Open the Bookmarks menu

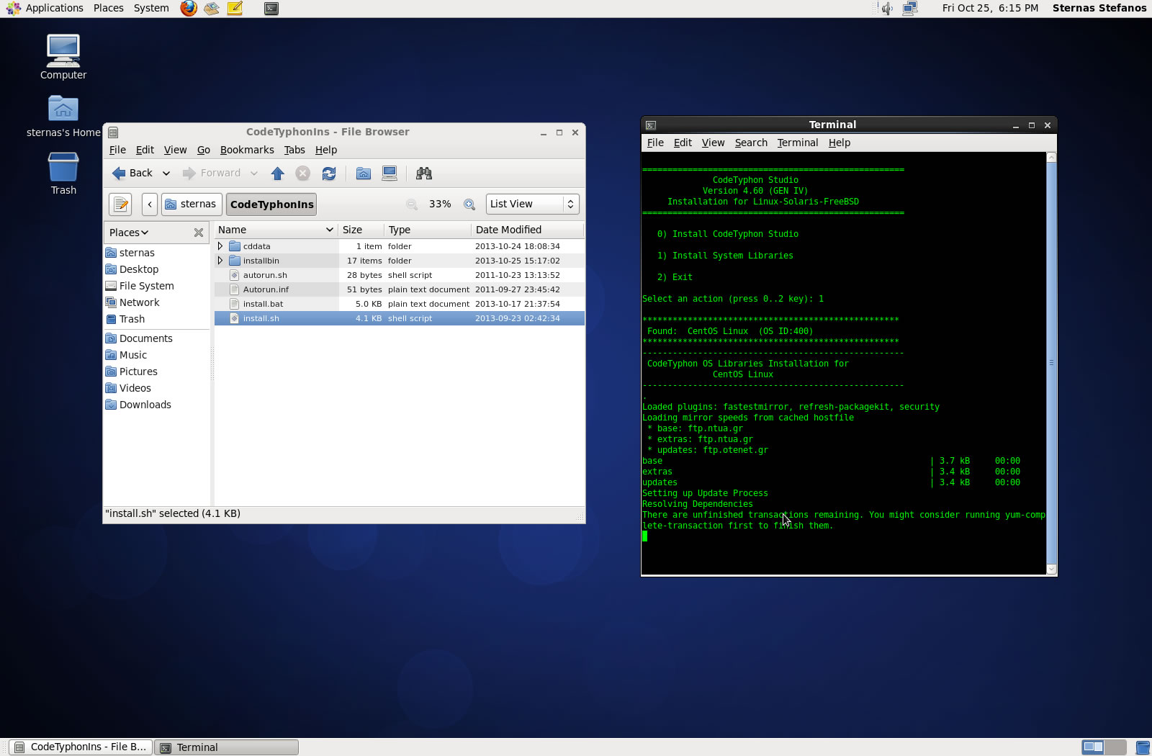tap(247, 150)
